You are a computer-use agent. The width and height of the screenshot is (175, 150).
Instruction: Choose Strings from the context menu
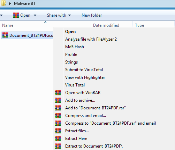pyautogui.click(x=71, y=62)
